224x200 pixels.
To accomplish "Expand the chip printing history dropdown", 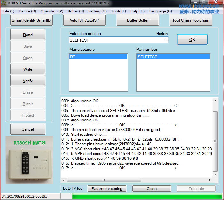I will [166, 40].
